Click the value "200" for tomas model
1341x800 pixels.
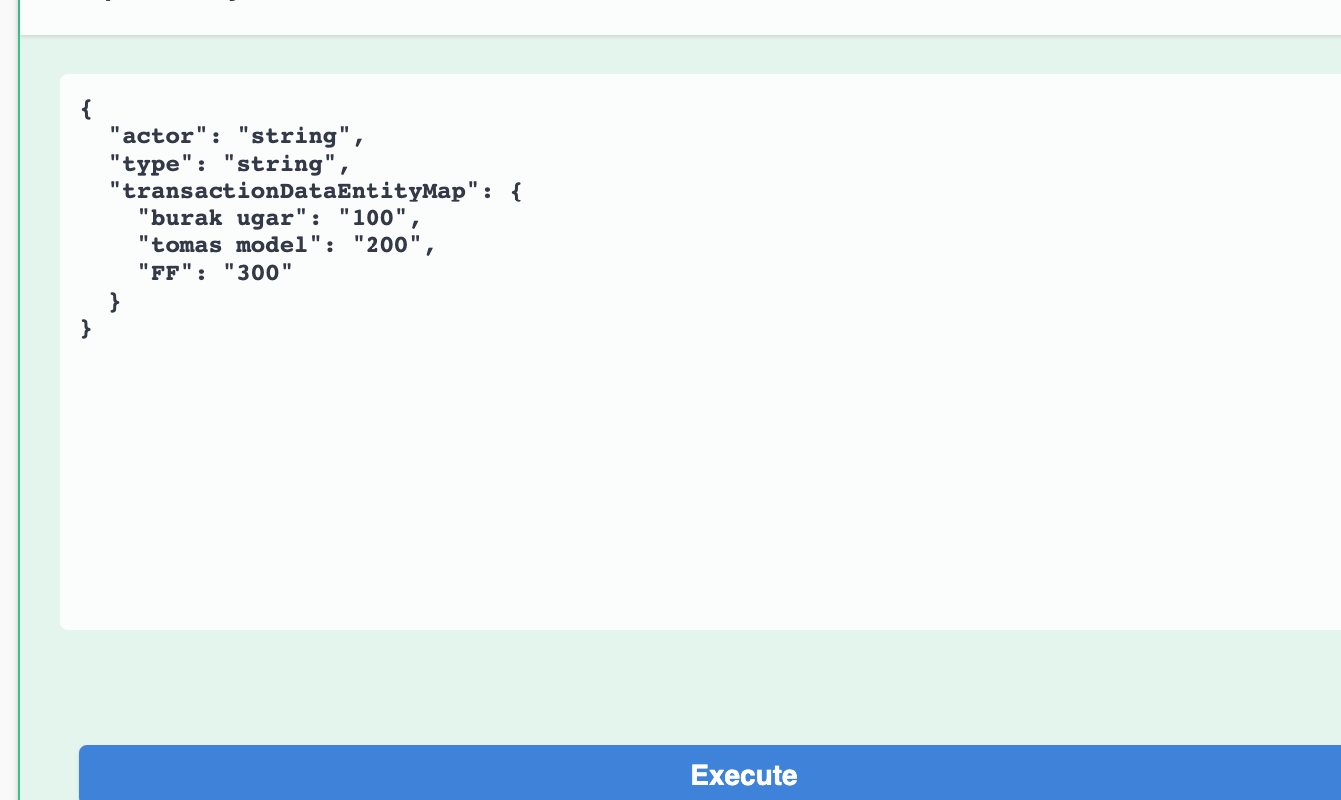click(394, 245)
